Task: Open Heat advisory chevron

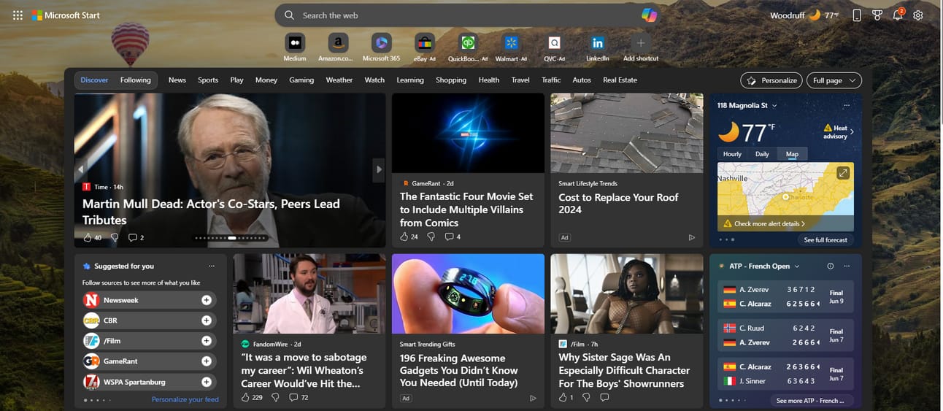Action: point(852,131)
